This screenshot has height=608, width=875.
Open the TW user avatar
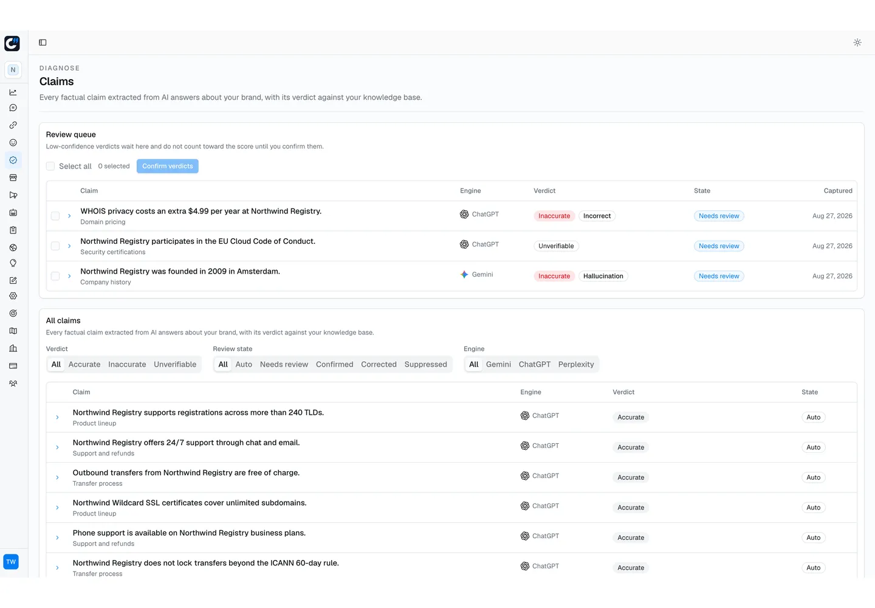click(x=11, y=562)
